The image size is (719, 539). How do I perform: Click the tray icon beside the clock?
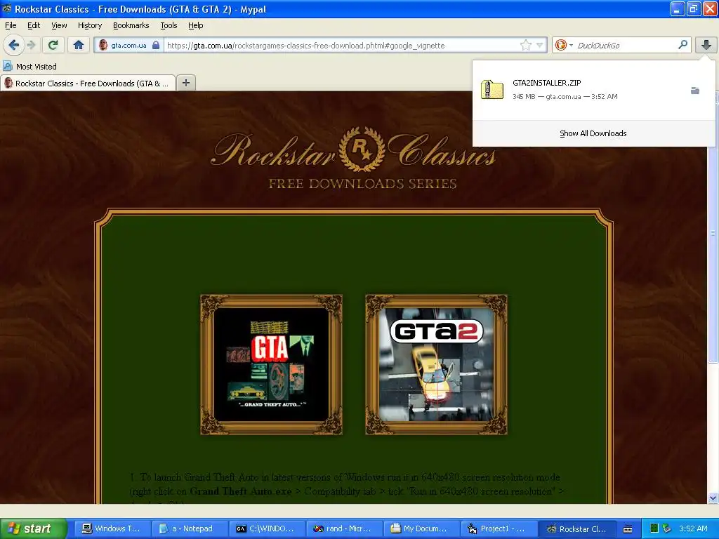[667, 528]
